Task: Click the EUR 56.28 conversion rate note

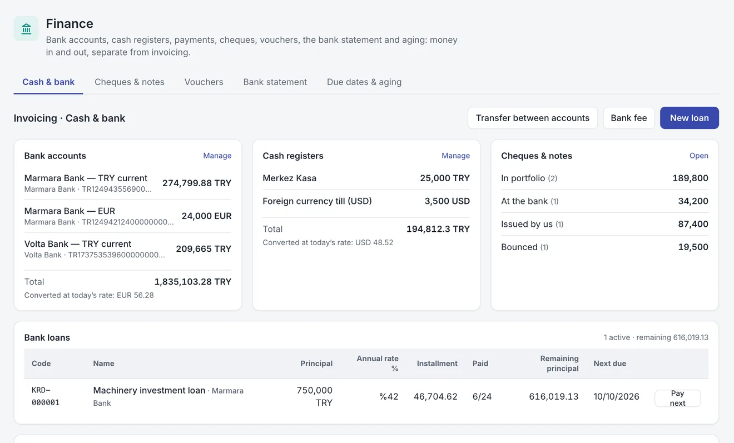Action: coord(89,295)
